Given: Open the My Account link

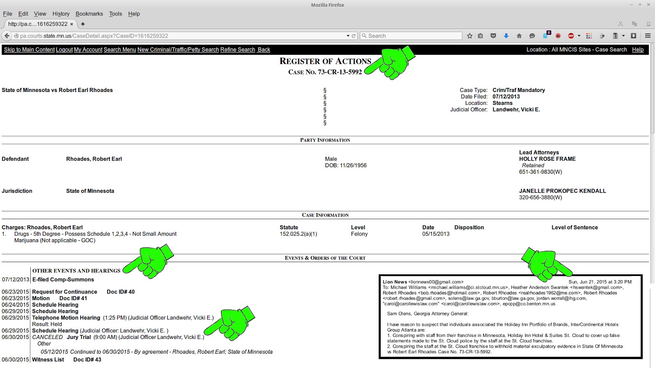Looking at the screenshot, I should (x=88, y=49).
